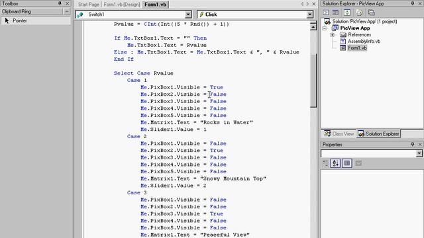Expand References node in tree

[333, 35]
